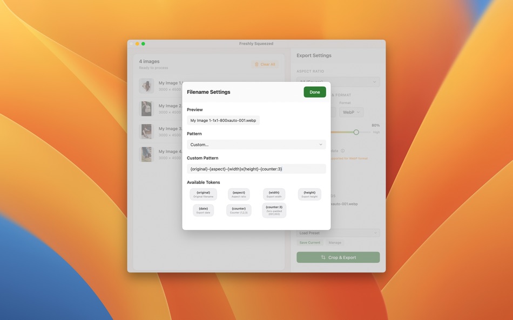Insert the {aspect} ratio token
The image size is (513, 320).
pos(238,194)
